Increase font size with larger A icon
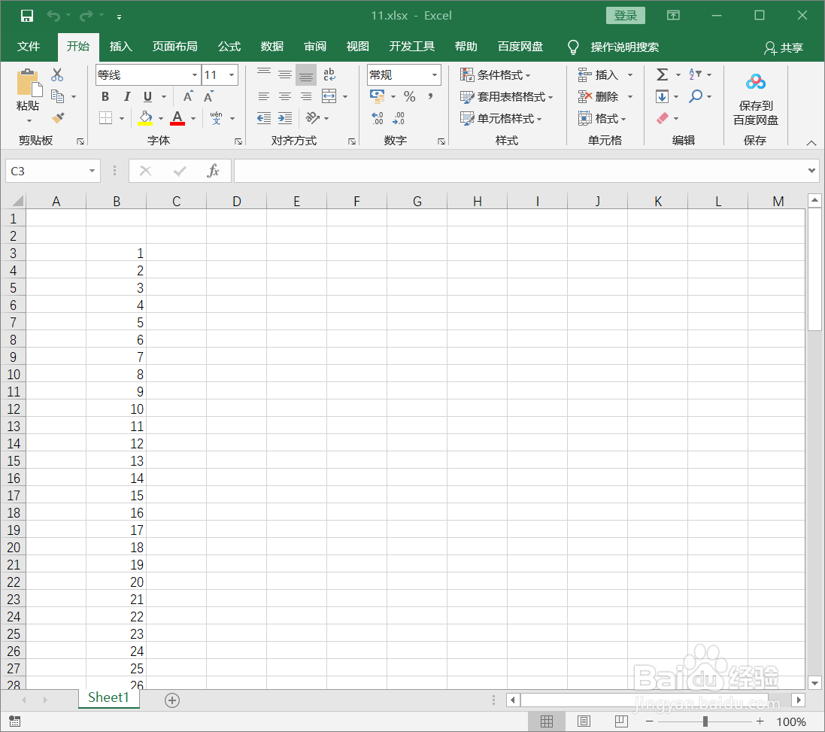 pos(188,96)
